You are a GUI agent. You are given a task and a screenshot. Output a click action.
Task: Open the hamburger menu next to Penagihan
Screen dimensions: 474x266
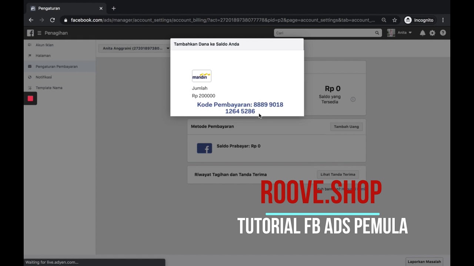(39, 33)
